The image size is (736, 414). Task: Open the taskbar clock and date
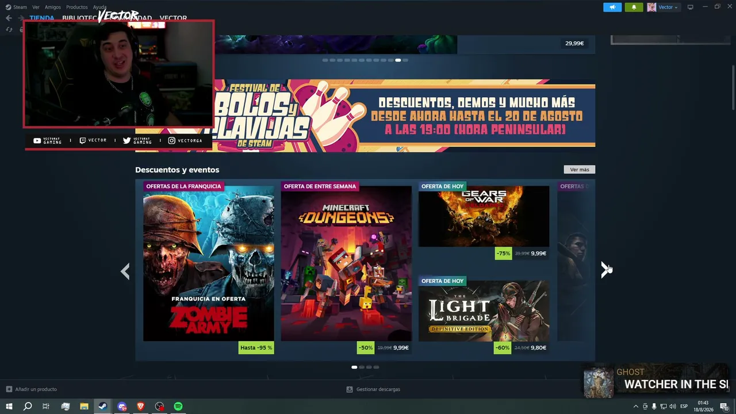pyautogui.click(x=703, y=407)
